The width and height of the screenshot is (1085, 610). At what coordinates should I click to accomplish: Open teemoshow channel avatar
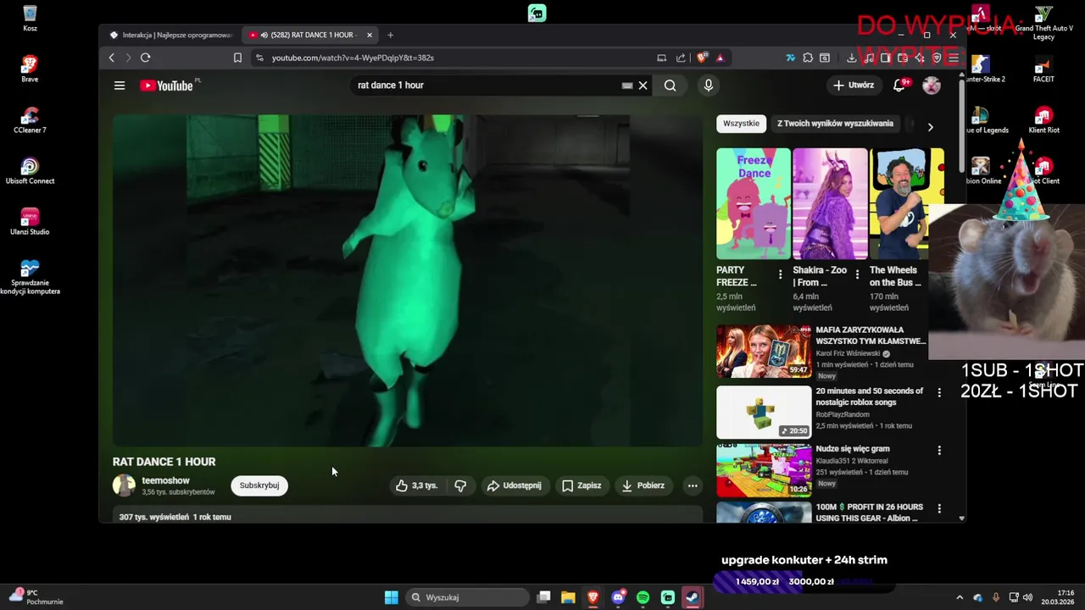point(124,485)
